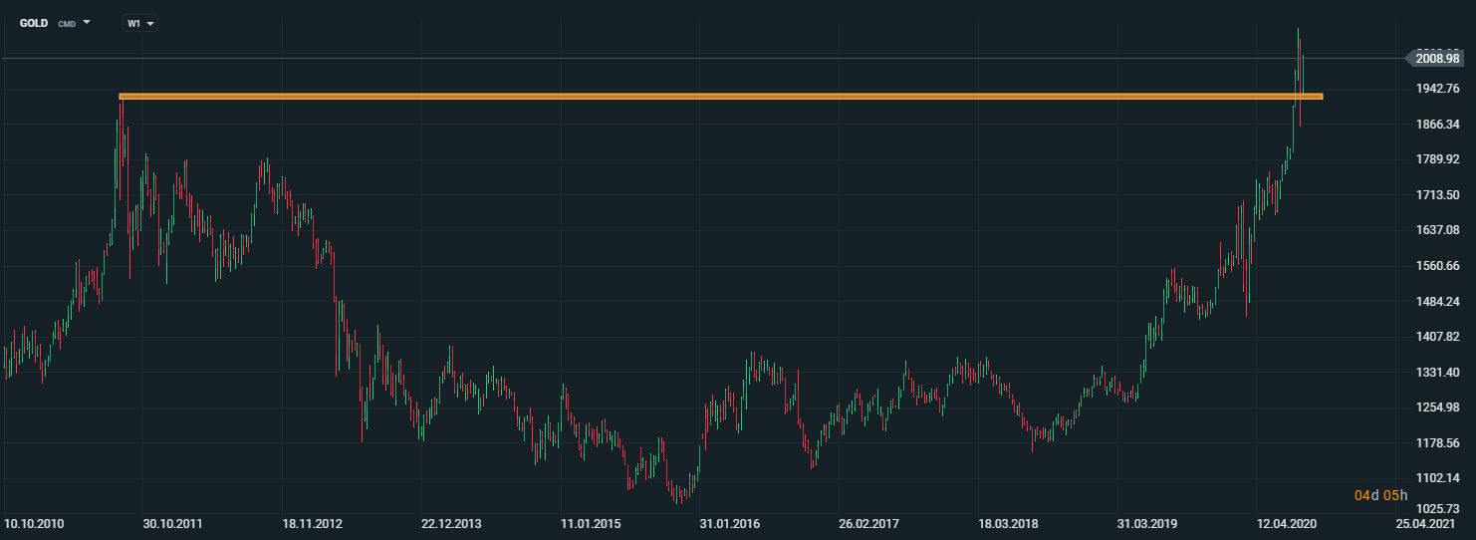Click the 10.10.2010 date label
The height and width of the screenshot is (540, 1476).
tap(34, 523)
